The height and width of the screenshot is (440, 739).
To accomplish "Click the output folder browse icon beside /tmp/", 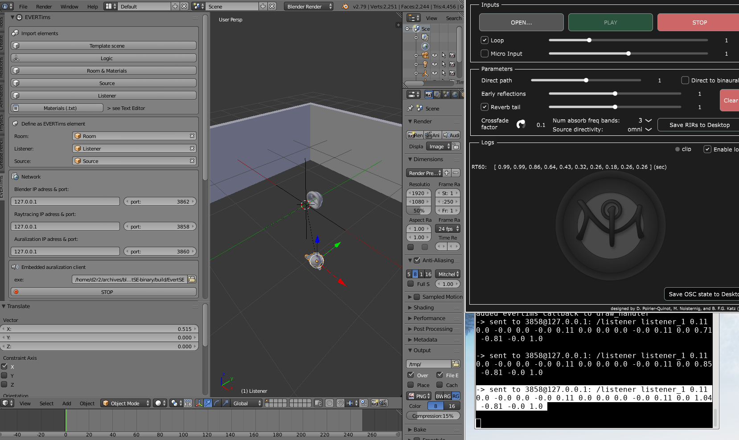I will click(456, 364).
